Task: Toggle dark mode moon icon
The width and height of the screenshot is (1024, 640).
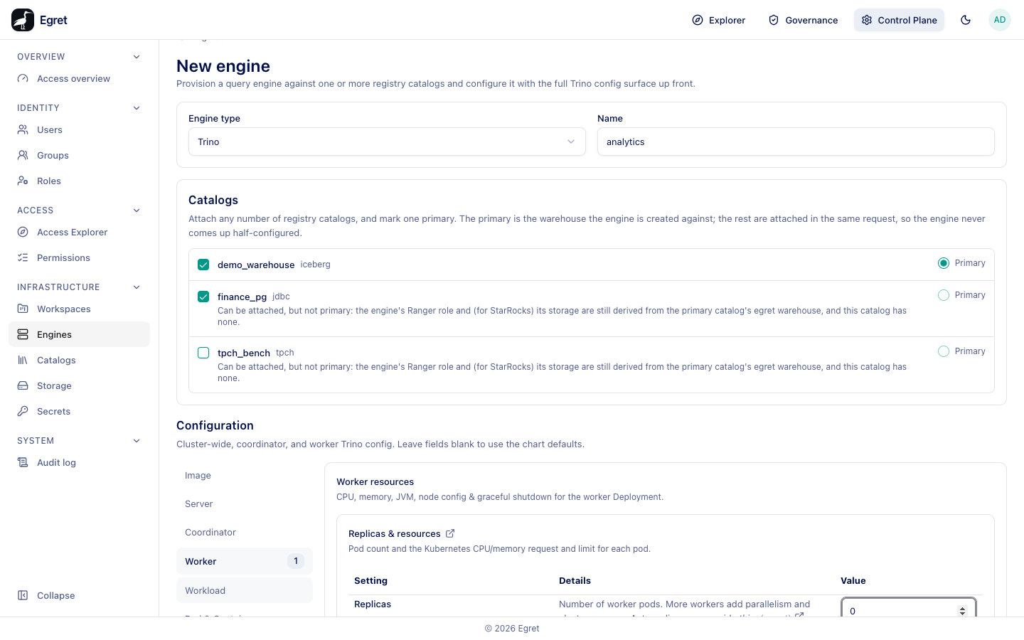Action: tap(966, 20)
